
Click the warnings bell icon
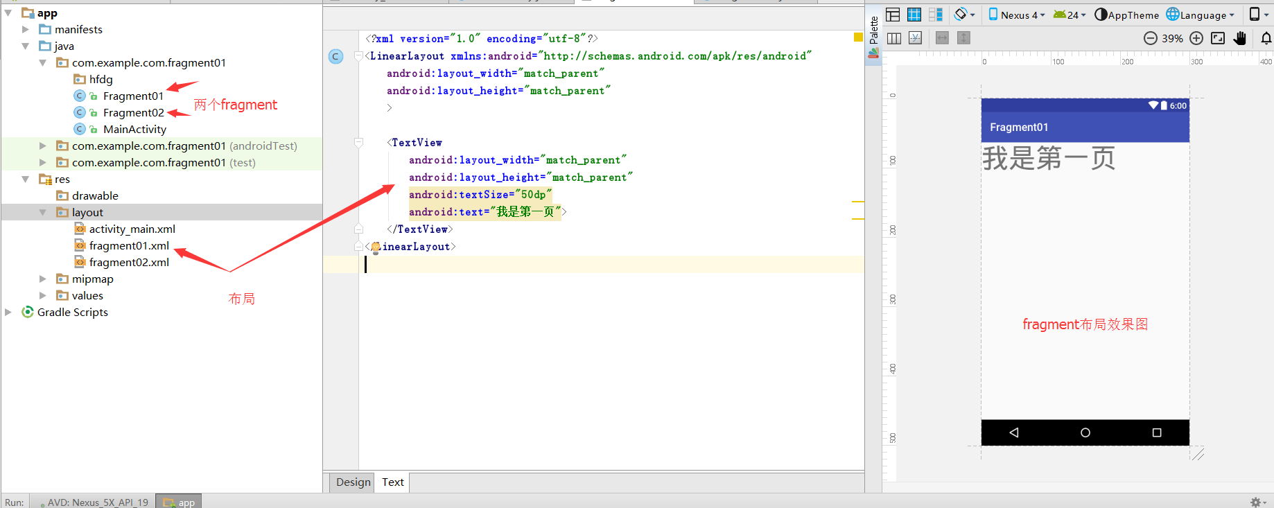(1266, 38)
